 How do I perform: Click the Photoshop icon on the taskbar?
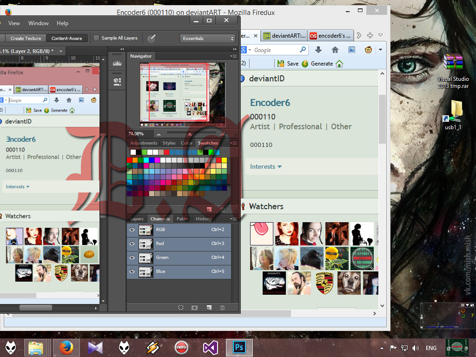click(239, 347)
